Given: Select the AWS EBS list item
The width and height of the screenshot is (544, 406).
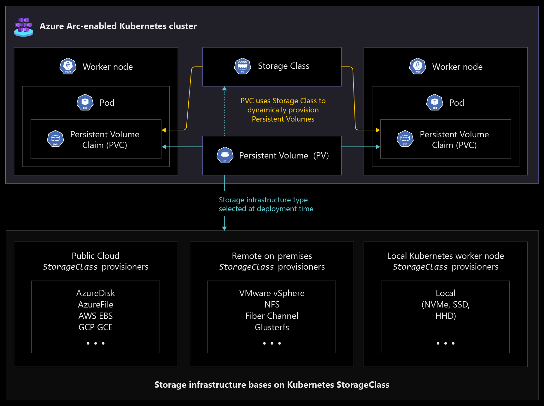Looking at the screenshot, I should pos(96,316).
